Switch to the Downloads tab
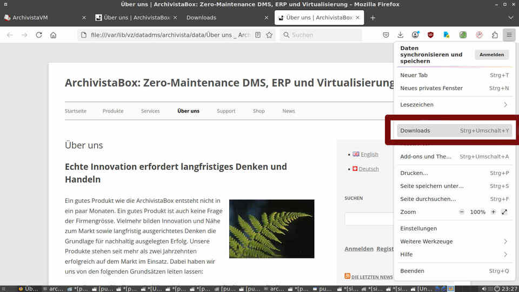 [227, 17]
